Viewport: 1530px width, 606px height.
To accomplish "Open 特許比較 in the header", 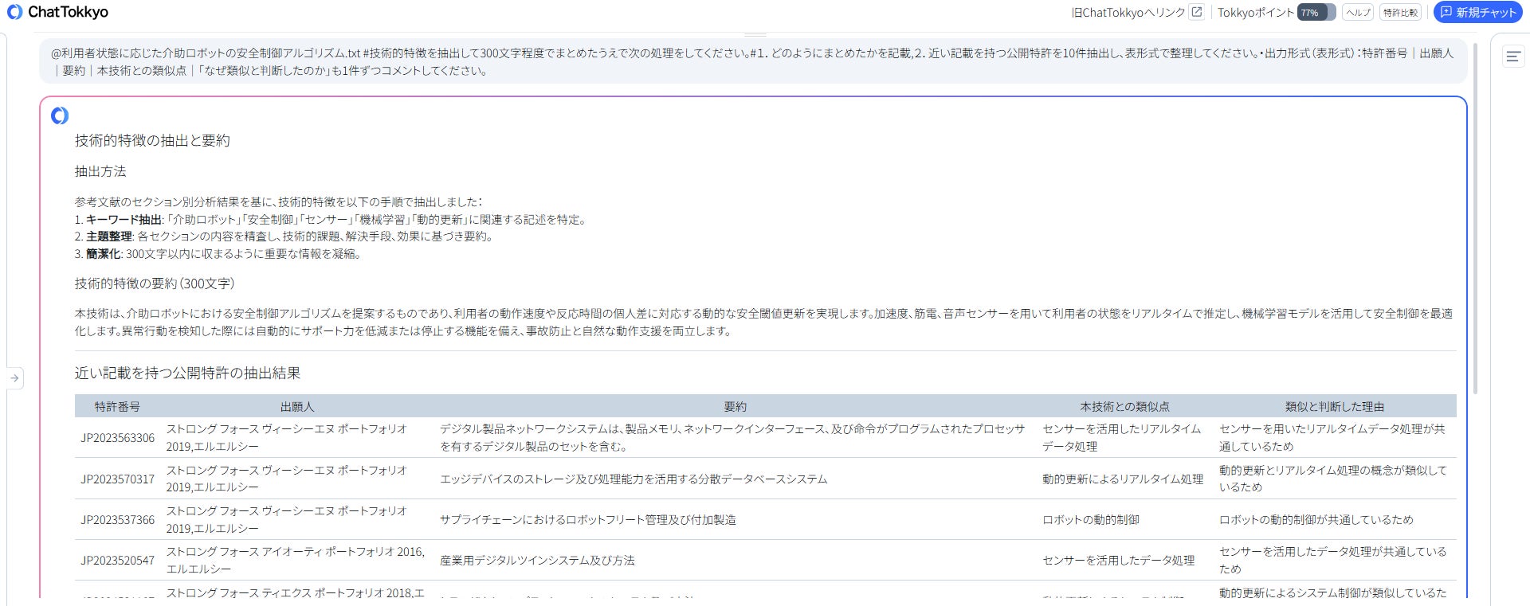I will tap(1400, 12).
